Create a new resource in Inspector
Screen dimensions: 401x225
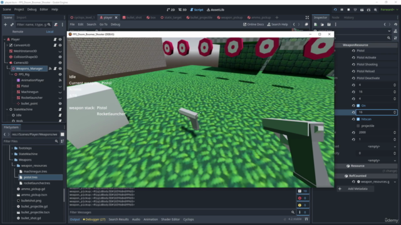[x=316, y=24]
